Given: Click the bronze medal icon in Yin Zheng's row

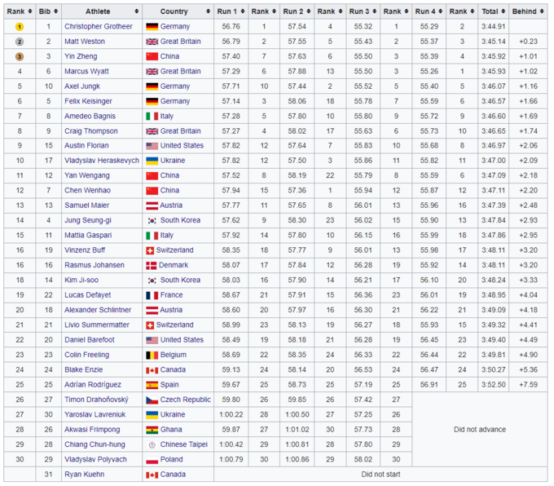Looking at the screenshot, I should (x=20, y=55).
